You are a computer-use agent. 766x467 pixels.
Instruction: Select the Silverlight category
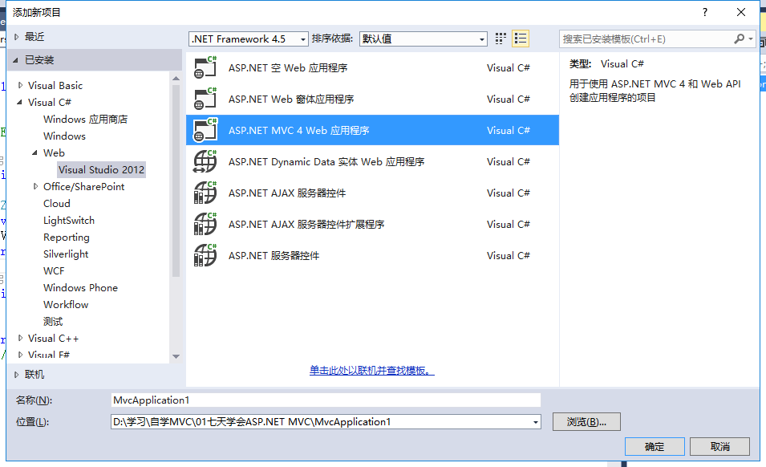coord(66,254)
